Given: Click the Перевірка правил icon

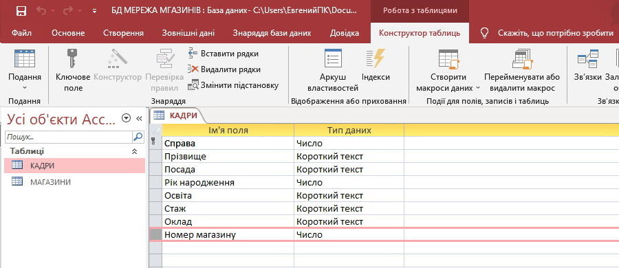Looking at the screenshot, I should point(164,59).
